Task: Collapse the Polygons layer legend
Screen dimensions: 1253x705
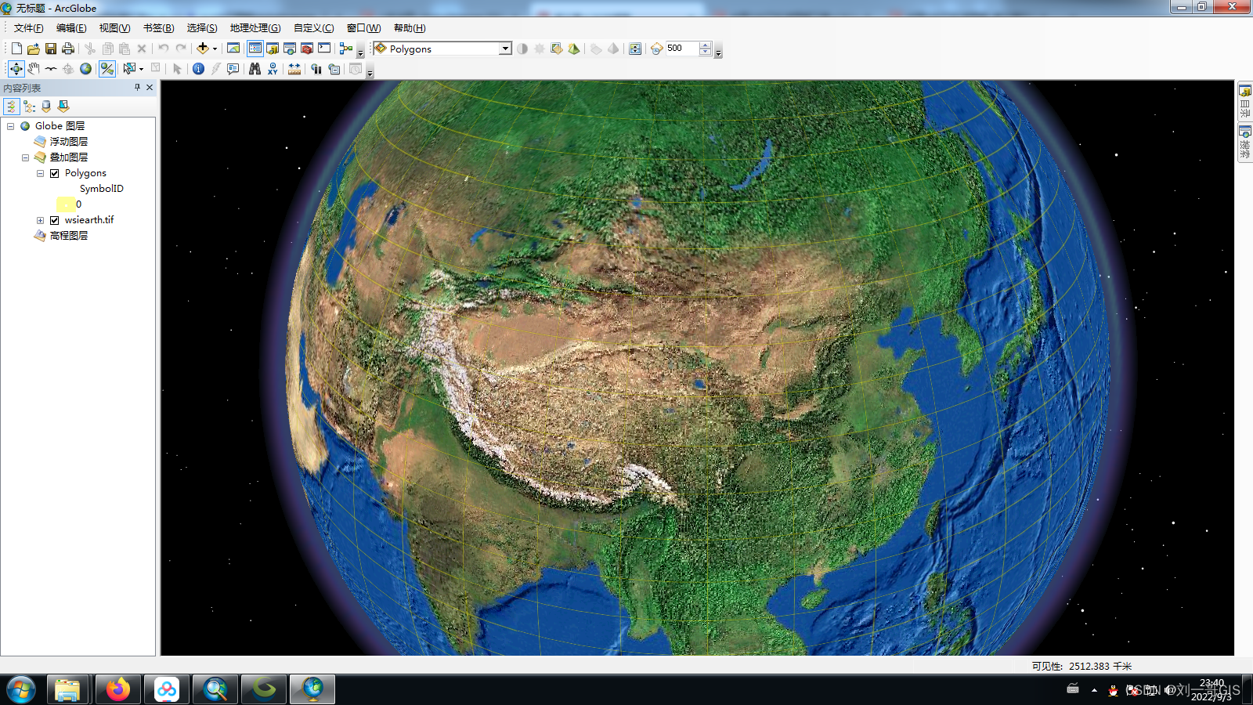Action: click(x=40, y=173)
